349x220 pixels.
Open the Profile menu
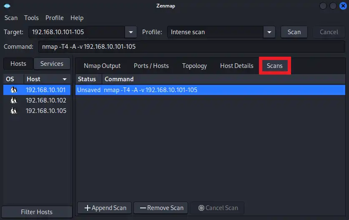click(x=55, y=18)
